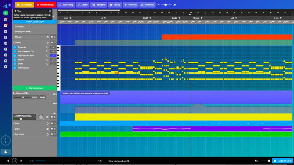Image resolution: width=294 pixels, height=165 pixels.
Task: Open Lo-Fi FM Piano instrument settings gear
Action: point(48,117)
